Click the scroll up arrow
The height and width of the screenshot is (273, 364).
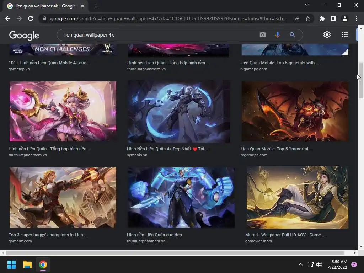(361, 28)
